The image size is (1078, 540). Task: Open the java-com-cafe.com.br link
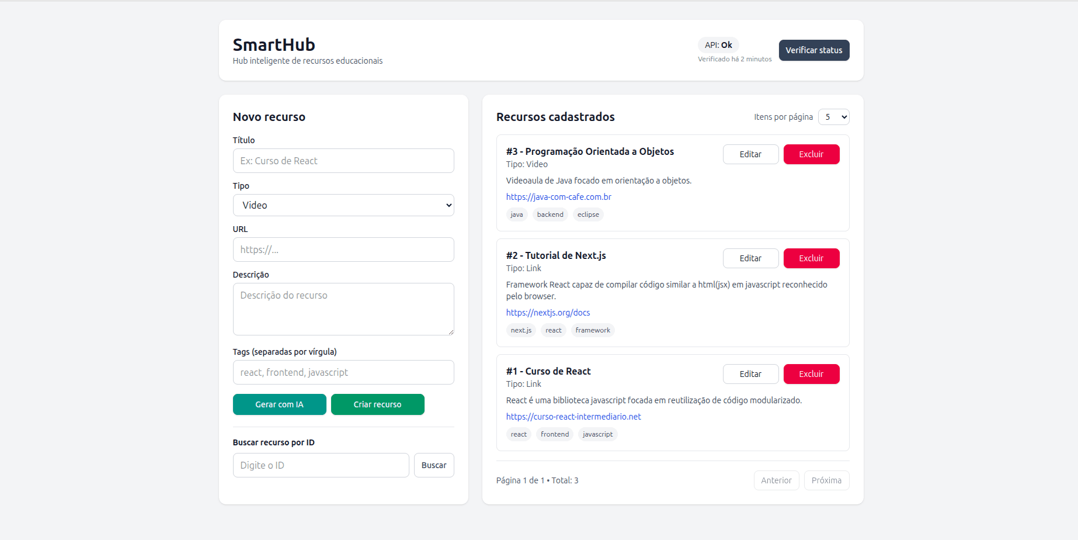click(x=558, y=197)
